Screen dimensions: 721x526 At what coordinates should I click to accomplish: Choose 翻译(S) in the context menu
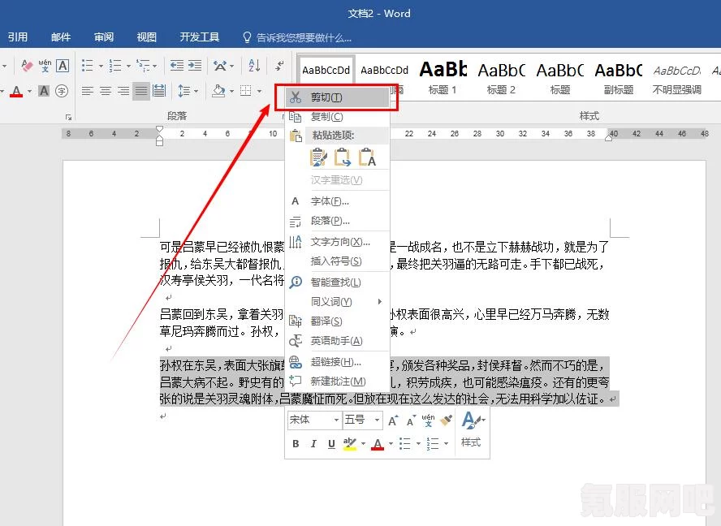[338, 321]
